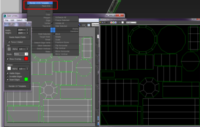Open the alpha channel dropdown in render window
The height and width of the screenshot is (127, 200).
[x=131, y=23]
